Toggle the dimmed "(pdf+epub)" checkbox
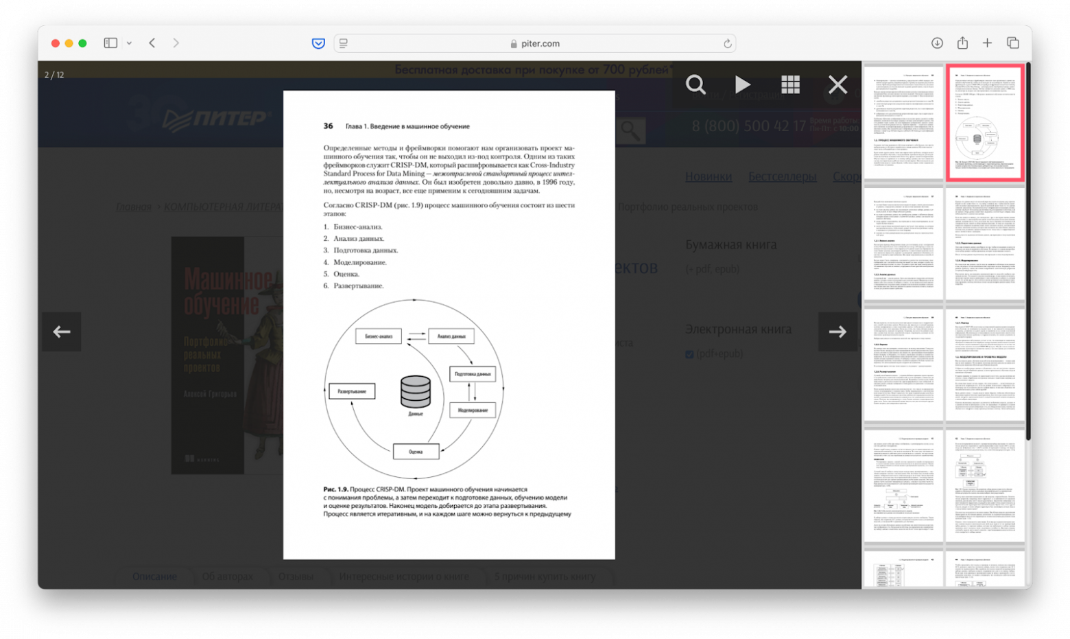 tap(689, 354)
